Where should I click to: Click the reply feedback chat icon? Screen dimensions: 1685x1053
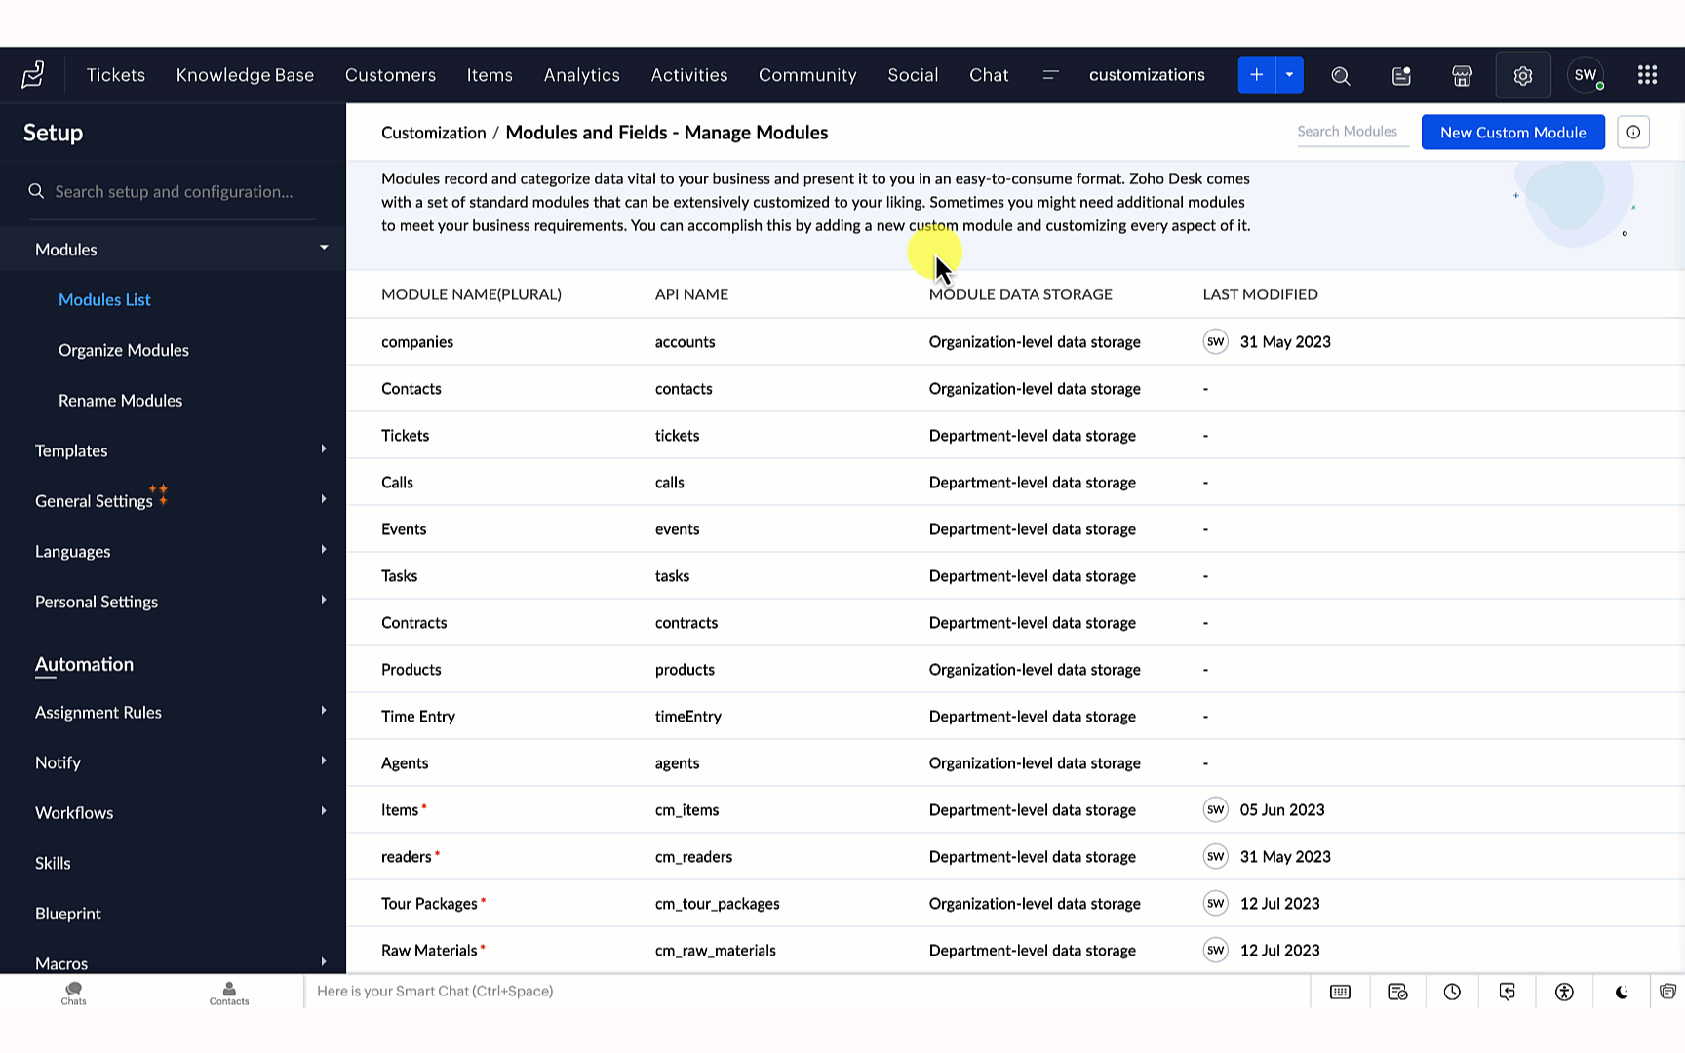(x=1508, y=992)
